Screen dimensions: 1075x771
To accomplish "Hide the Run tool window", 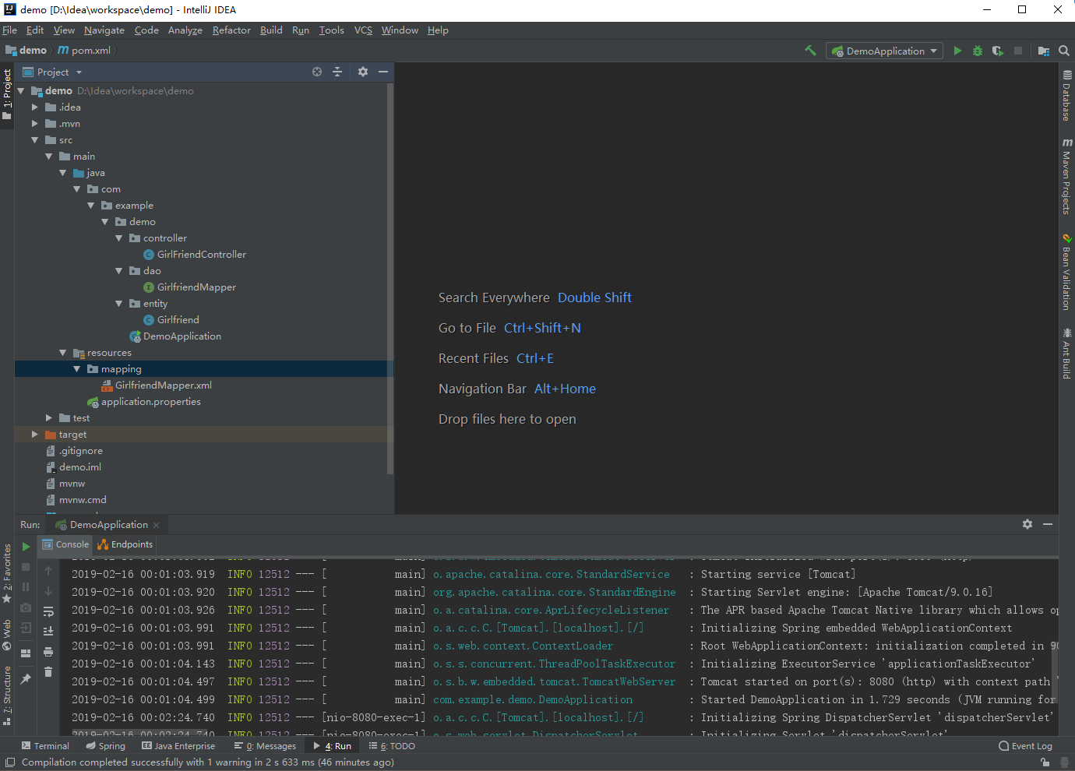I will coord(1048,524).
